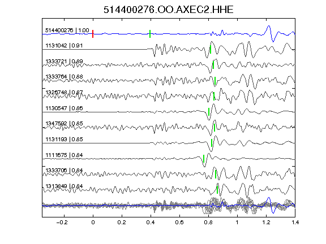Click green pick on trace 1333721
326x244 pixels.
[x=213, y=65]
